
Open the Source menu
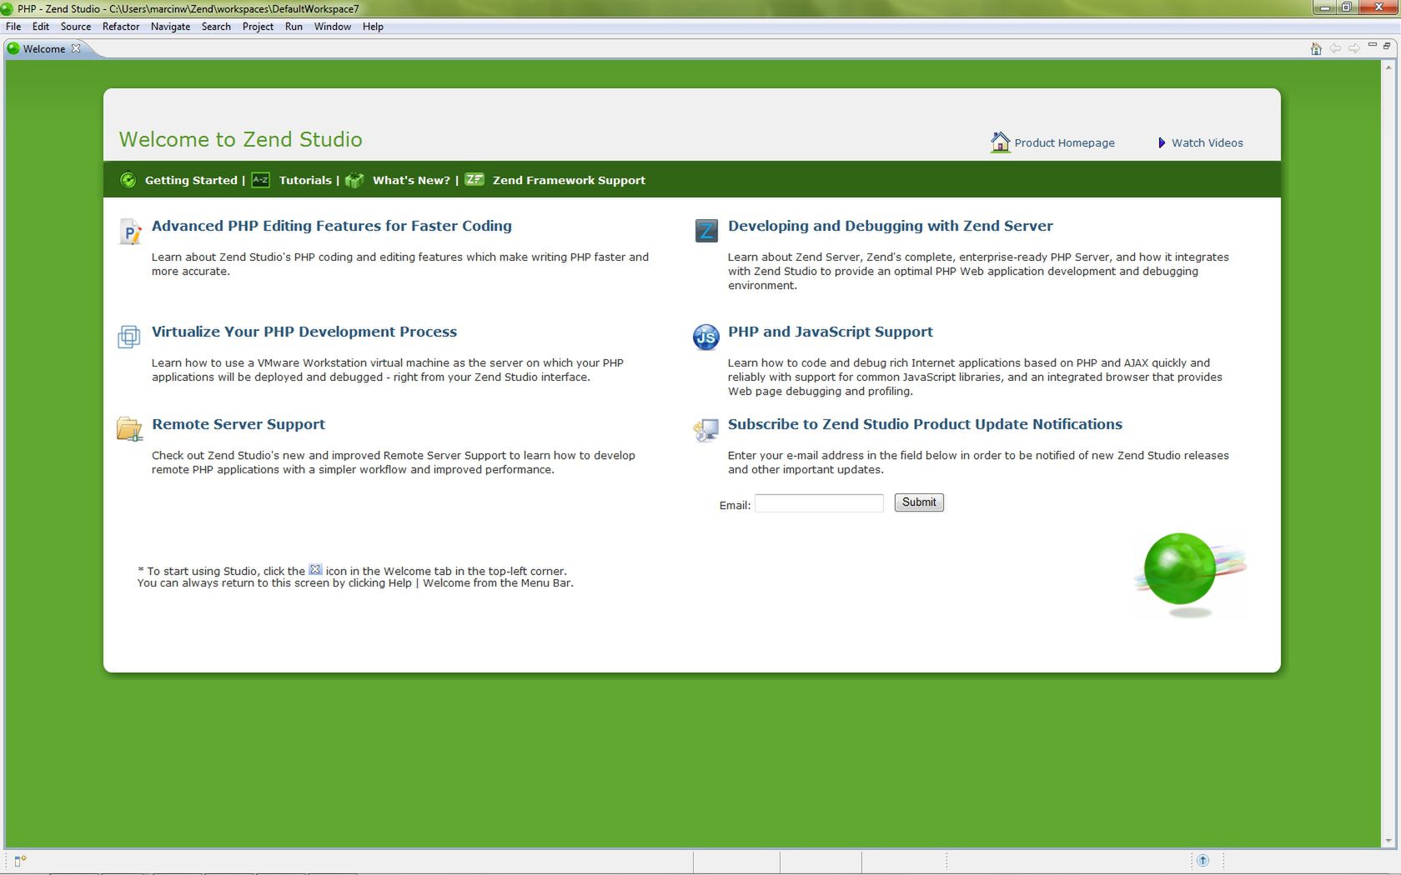pyautogui.click(x=76, y=27)
